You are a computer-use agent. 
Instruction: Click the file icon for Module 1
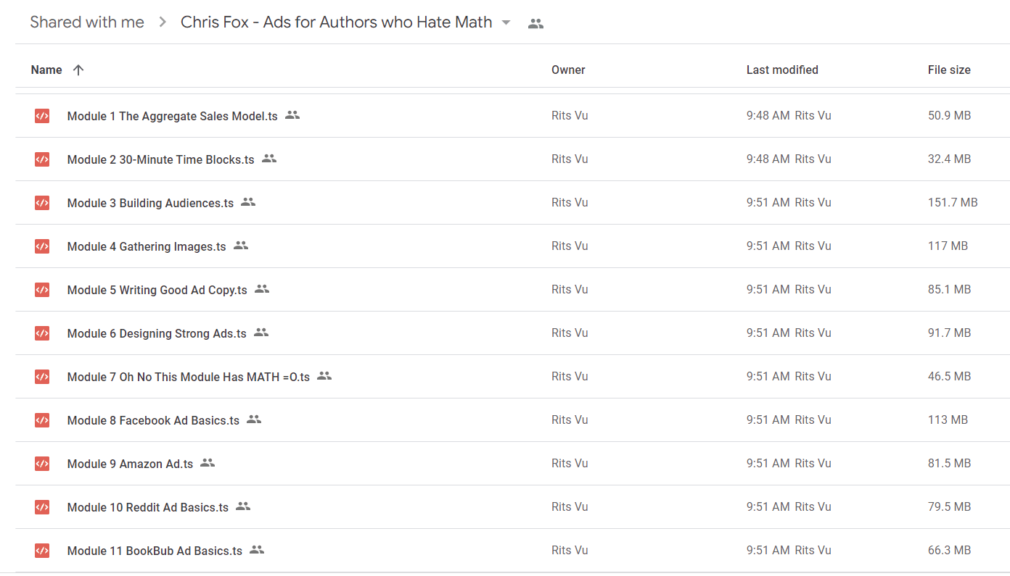42,116
